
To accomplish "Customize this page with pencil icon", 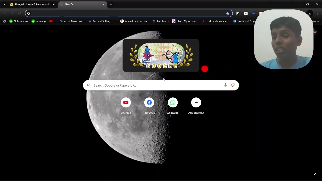I will pos(315,174).
